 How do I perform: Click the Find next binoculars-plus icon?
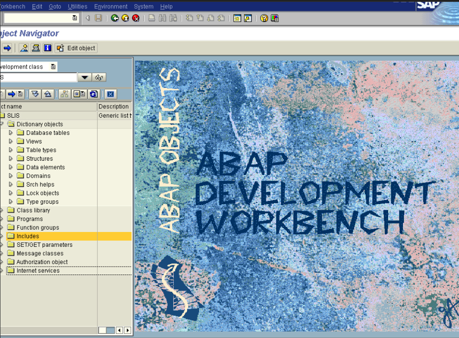[x=173, y=18]
